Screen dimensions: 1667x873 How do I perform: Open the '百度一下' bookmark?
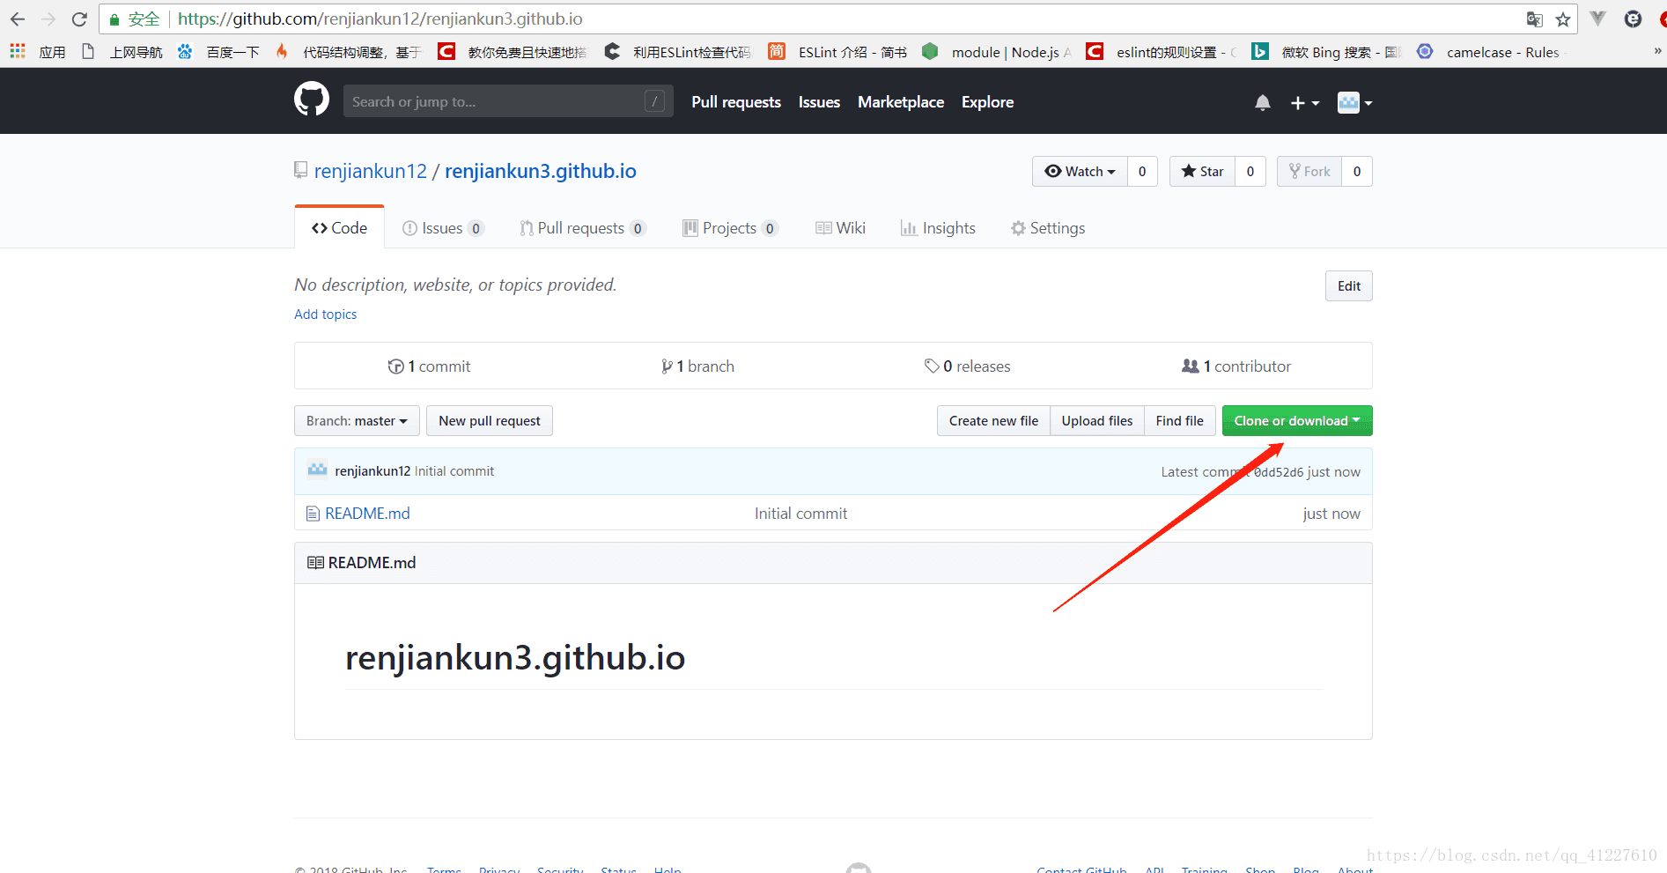click(218, 52)
